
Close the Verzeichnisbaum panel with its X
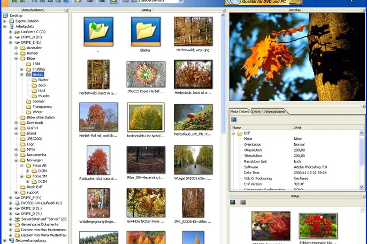tap(67, 10)
